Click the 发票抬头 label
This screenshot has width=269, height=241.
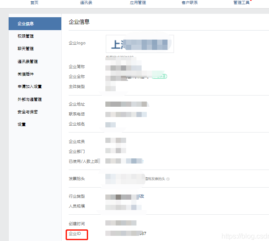pyautogui.click(x=77, y=179)
